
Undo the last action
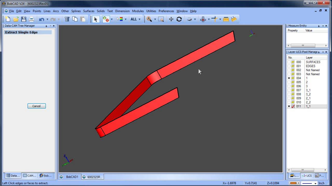[x=41, y=19]
